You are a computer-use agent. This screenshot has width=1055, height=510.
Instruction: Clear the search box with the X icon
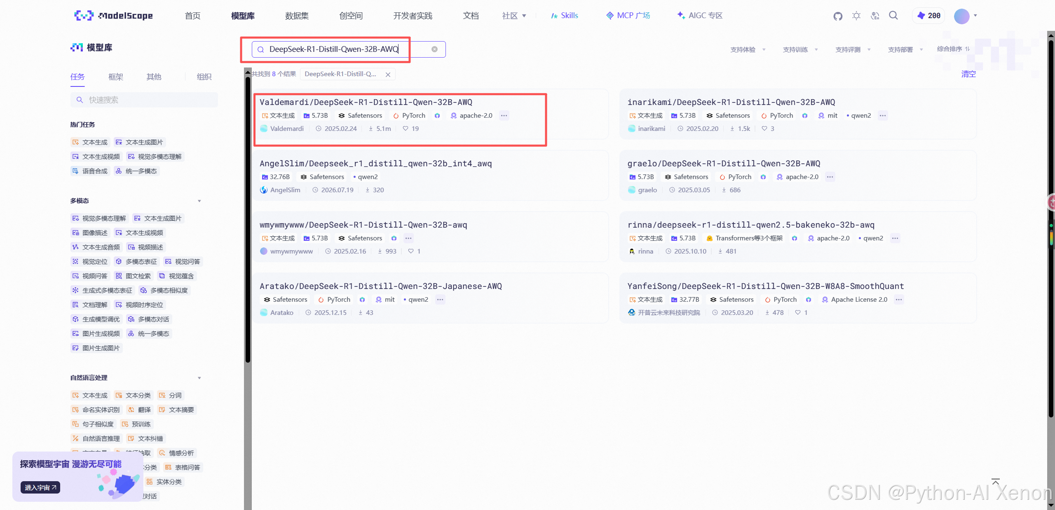(x=434, y=49)
